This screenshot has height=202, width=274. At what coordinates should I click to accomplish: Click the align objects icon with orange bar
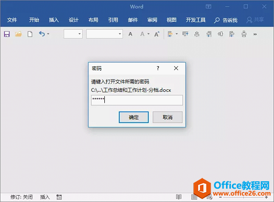pyautogui.click(x=170, y=34)
